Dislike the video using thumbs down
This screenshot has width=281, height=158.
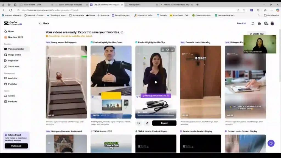pos(167,50)
